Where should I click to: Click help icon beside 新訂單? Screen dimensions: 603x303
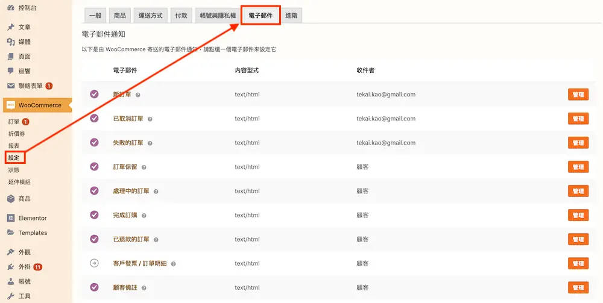137,95
